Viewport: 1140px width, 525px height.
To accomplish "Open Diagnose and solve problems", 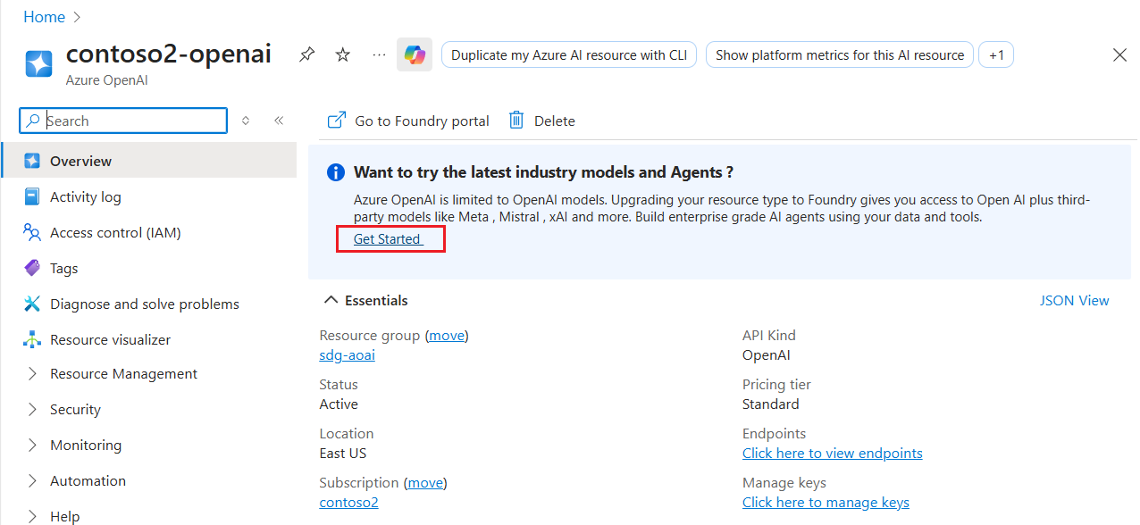I will click(x=145, y=304).
